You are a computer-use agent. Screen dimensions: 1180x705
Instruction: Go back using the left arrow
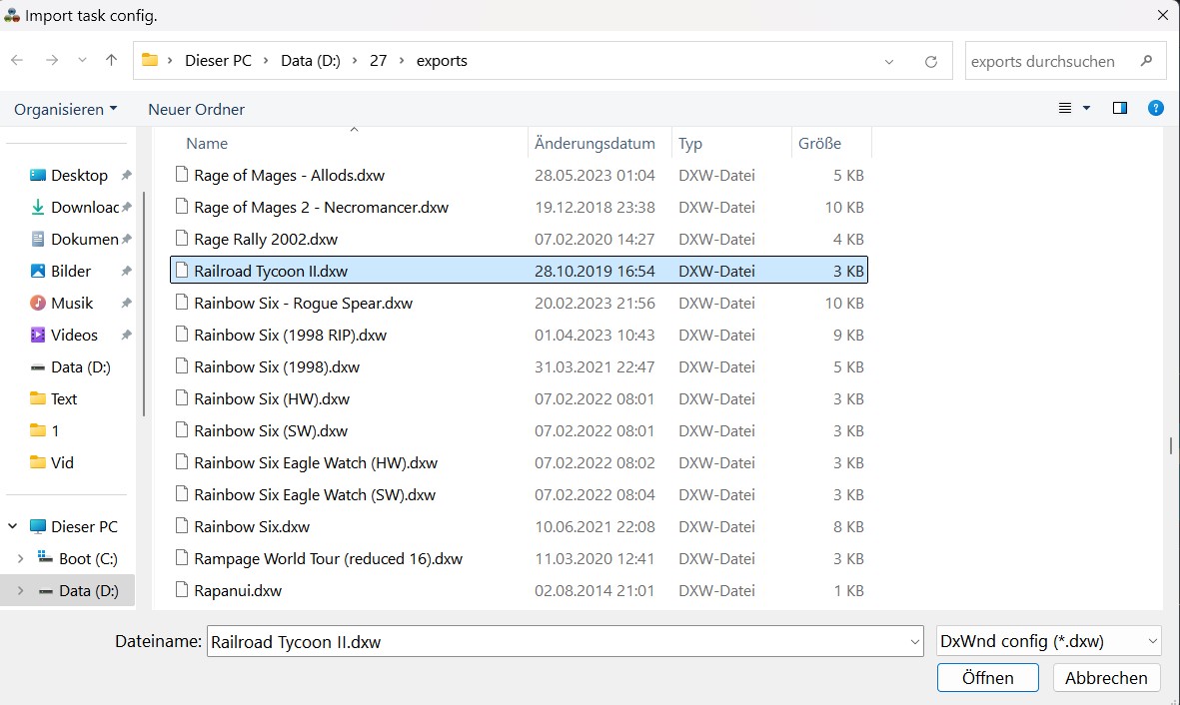coord(17,60)
